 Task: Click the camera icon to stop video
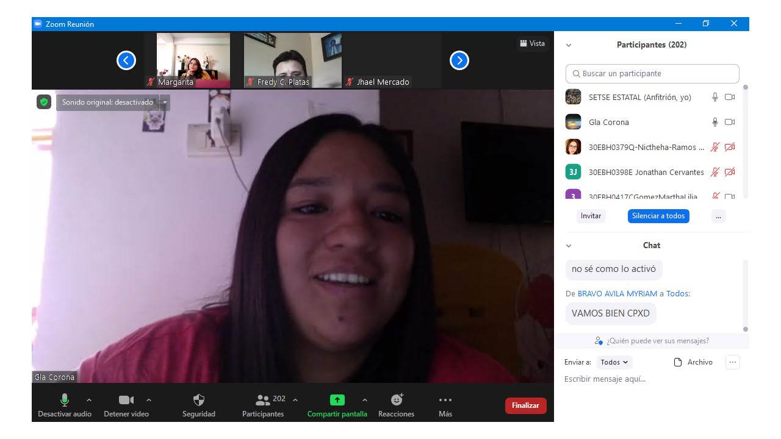click(x=126, y=400)
